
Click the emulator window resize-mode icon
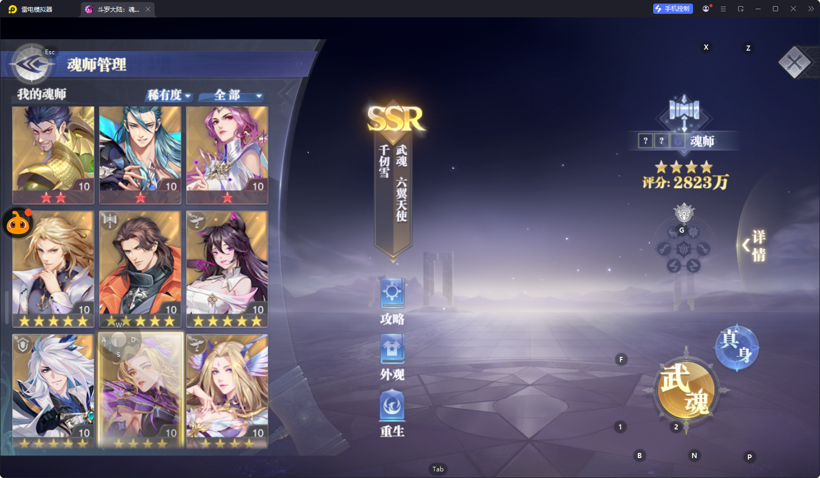[x=741, y=9]
